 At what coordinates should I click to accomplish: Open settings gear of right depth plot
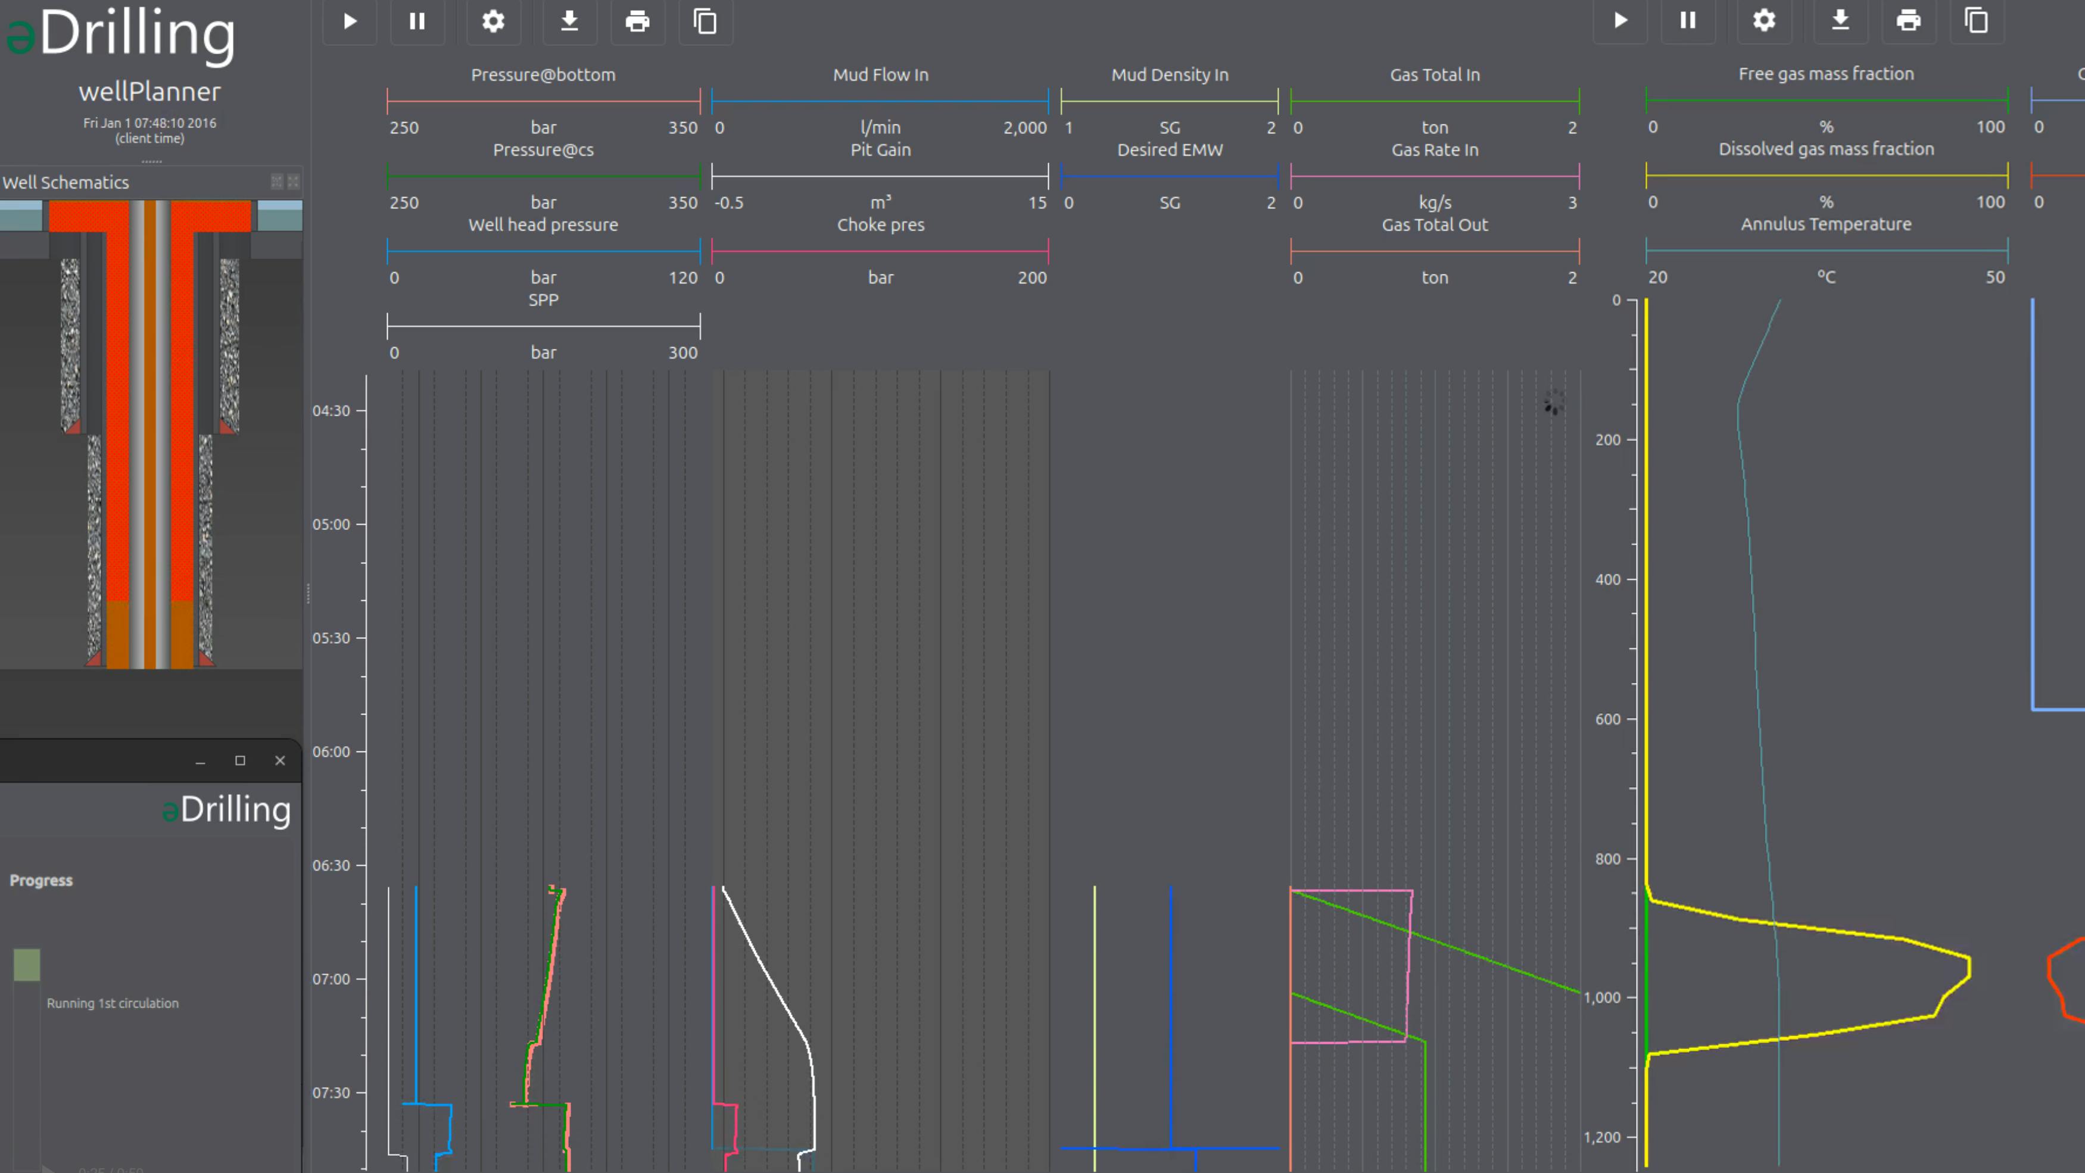point(1763,20)
